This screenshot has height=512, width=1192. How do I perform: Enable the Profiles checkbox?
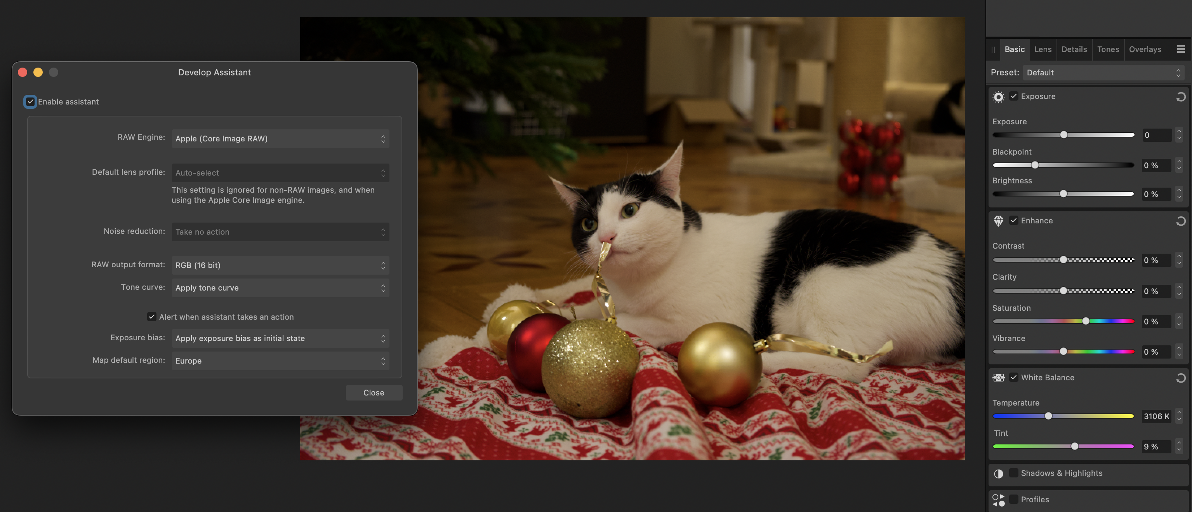[1014, 499]
